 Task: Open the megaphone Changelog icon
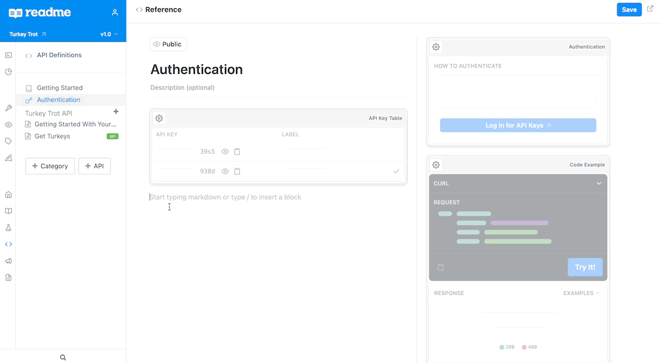[8, 260]
